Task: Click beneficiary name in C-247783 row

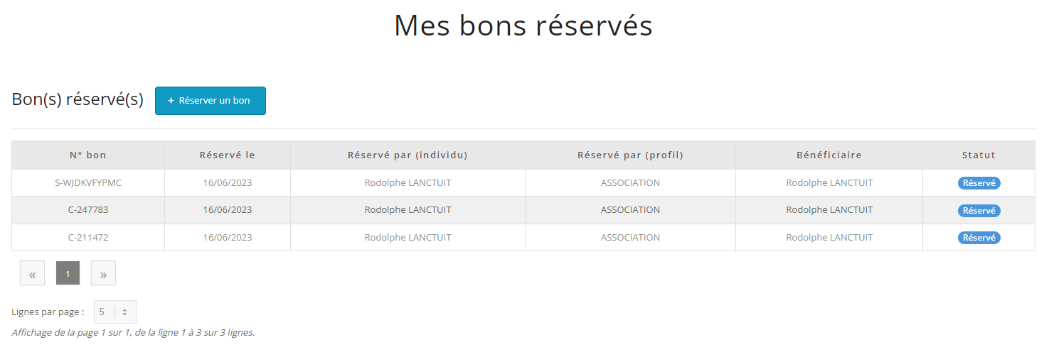Action: pos(829,210)
